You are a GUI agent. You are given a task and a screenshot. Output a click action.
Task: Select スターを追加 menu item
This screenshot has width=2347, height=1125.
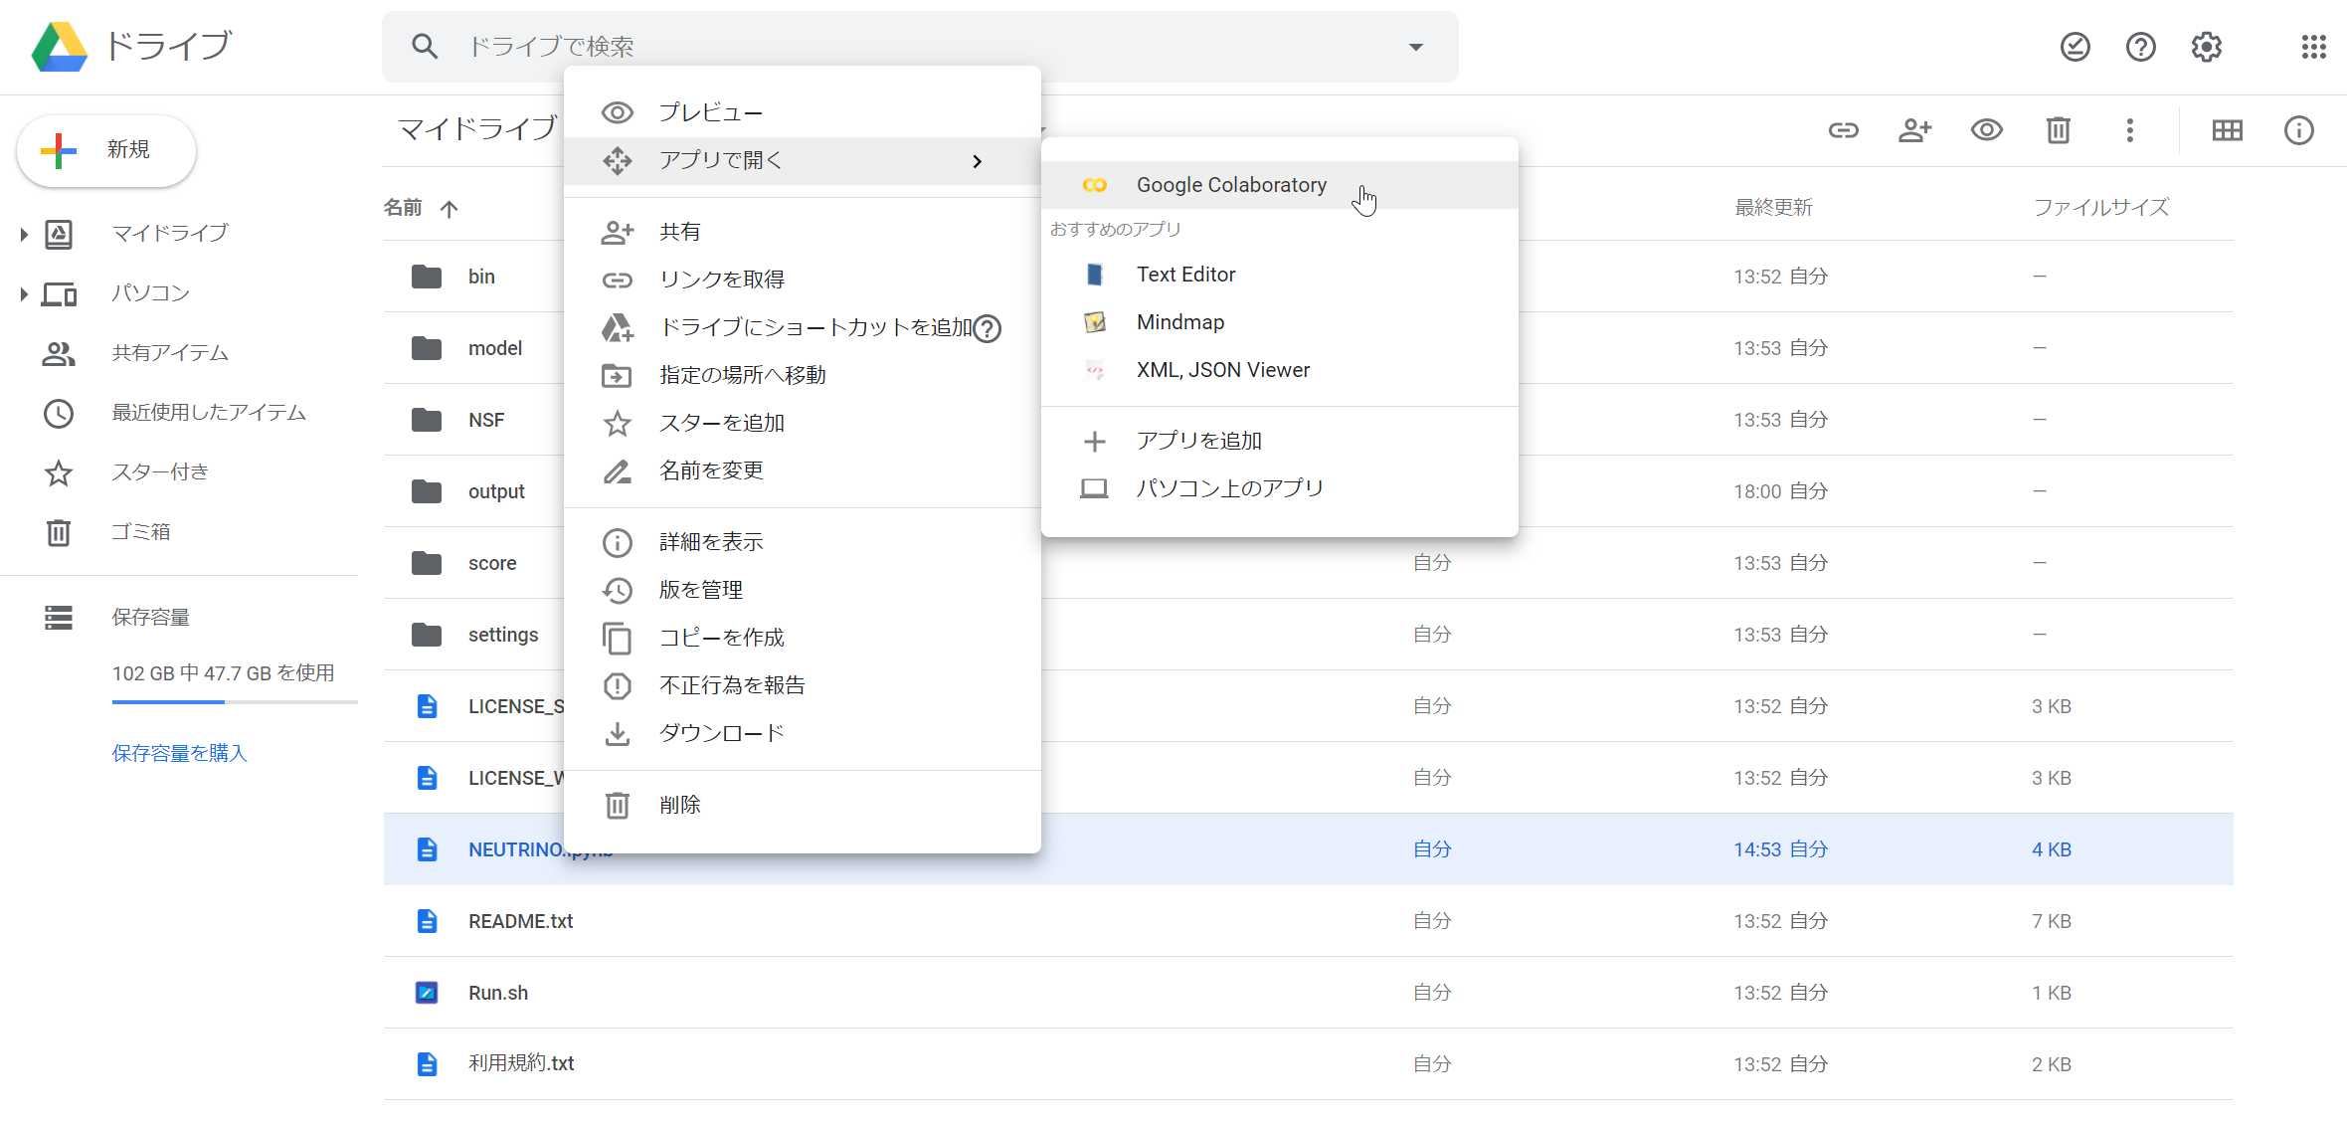click(x=803, y=423)
